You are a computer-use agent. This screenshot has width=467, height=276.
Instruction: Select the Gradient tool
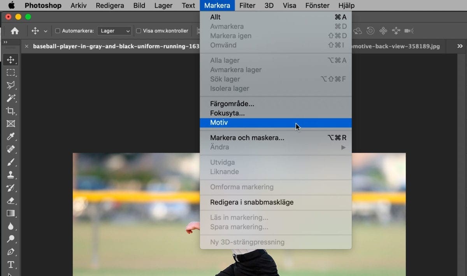click(x=11, y=213)
